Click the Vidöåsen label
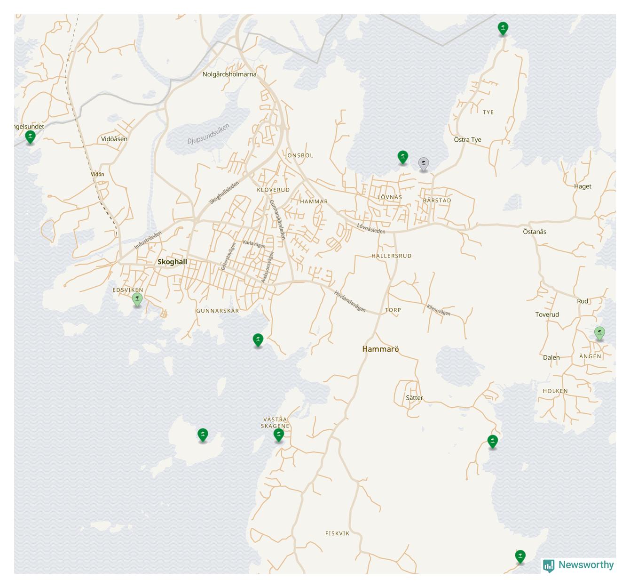The width and height of the screenshot is (630, 588). [114, 139]
